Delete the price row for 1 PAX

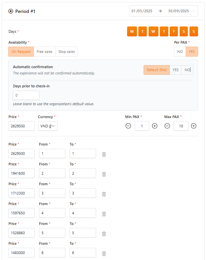[x=104, y=154]
